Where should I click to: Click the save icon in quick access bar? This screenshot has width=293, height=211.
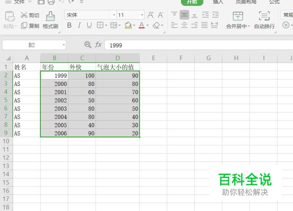coord(41,2)
